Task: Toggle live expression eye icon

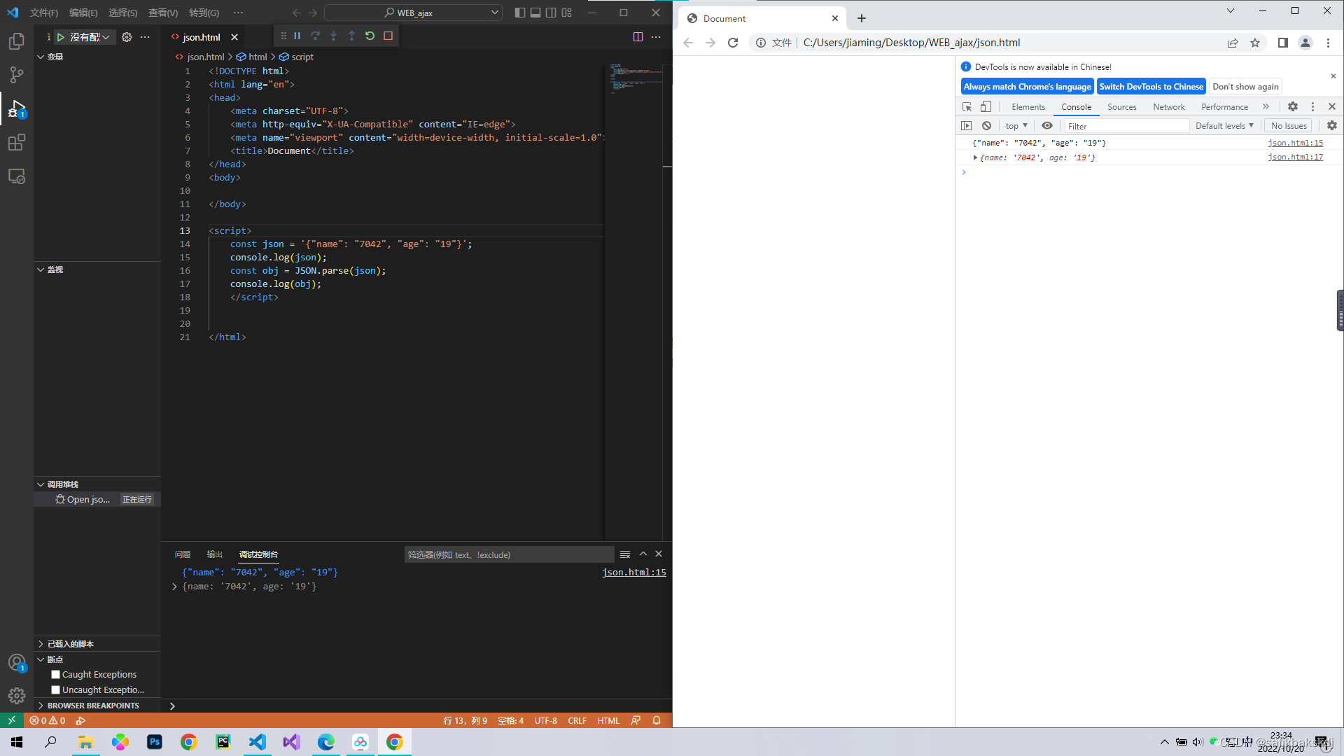Action: tap(1047, 126)
